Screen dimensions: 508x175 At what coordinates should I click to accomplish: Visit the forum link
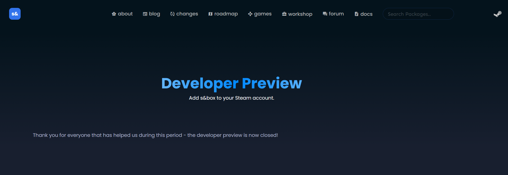coord(333,14)
